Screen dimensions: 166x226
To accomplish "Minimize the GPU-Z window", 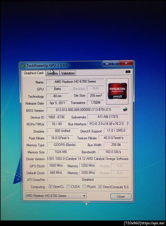I will coord(107,63).
